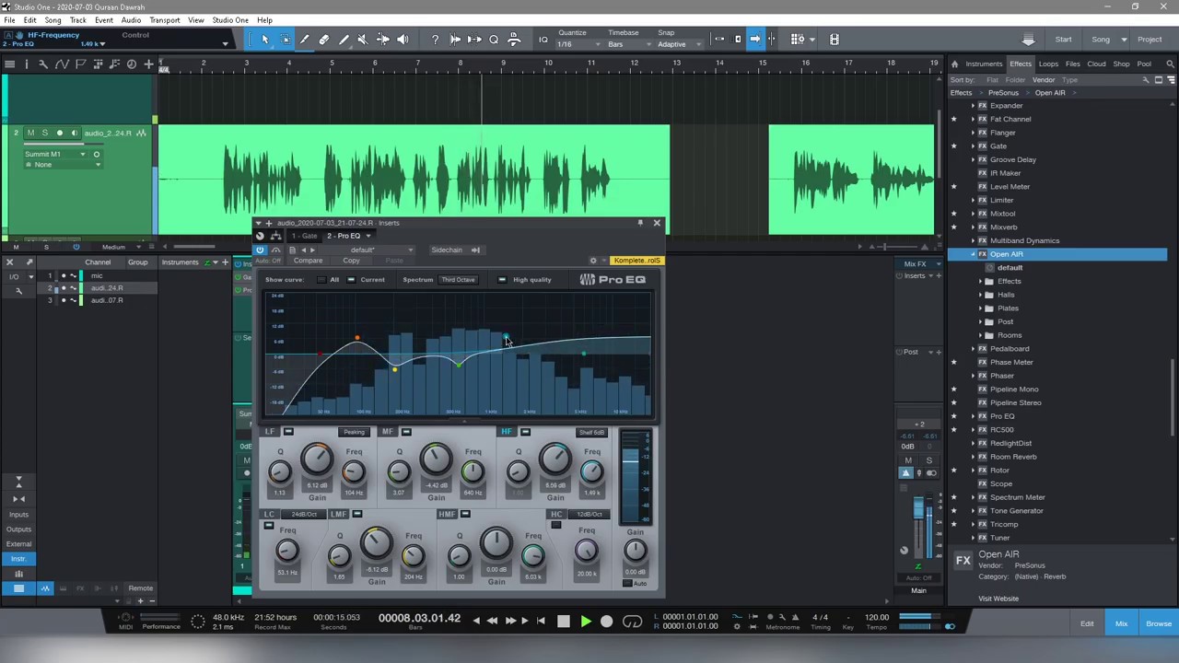
Task: Solo the audio_2..24.R track
Action: (44, 133)
